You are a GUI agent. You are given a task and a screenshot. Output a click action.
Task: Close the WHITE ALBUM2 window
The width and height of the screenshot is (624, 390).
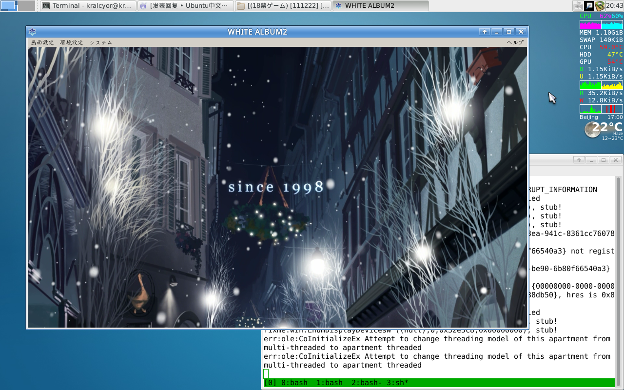(521, 32)
